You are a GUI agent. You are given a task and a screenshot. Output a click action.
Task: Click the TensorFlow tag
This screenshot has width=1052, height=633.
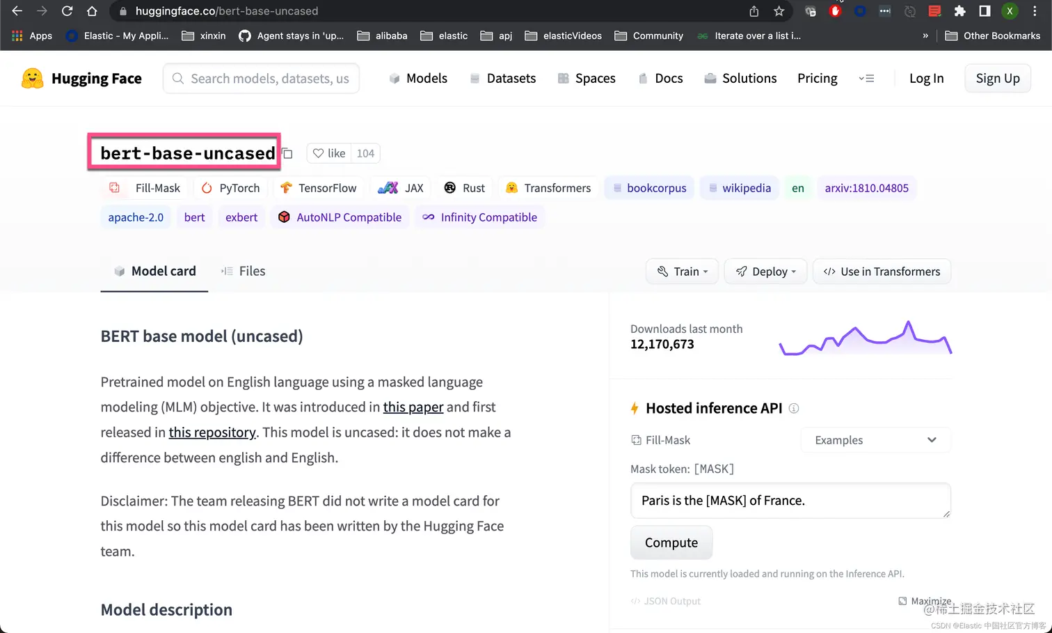tap(318, 188)
